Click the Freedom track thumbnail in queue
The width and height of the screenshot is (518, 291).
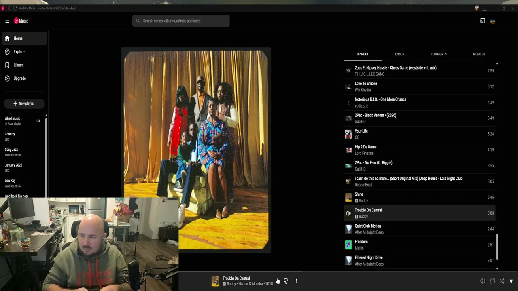click(348, 245)
